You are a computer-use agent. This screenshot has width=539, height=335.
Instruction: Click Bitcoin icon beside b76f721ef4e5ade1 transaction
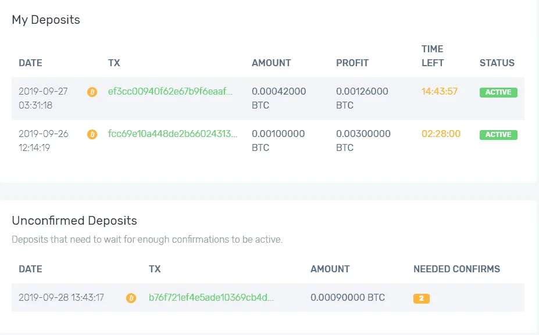(x=131, y=298)
